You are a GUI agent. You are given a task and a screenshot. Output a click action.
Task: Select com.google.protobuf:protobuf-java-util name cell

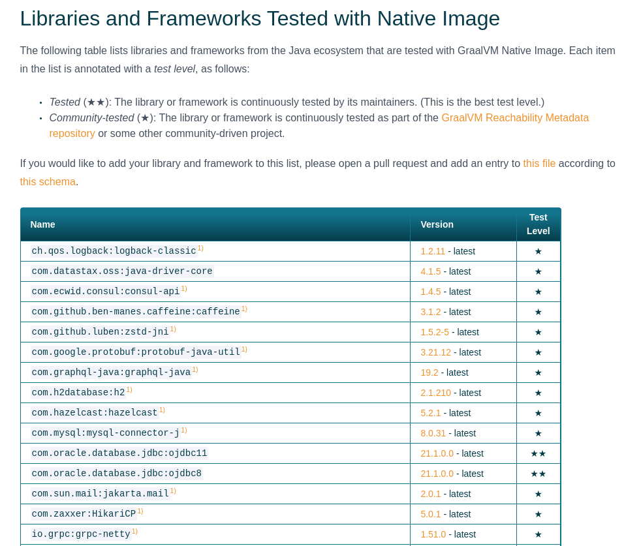tap(215, 352)
